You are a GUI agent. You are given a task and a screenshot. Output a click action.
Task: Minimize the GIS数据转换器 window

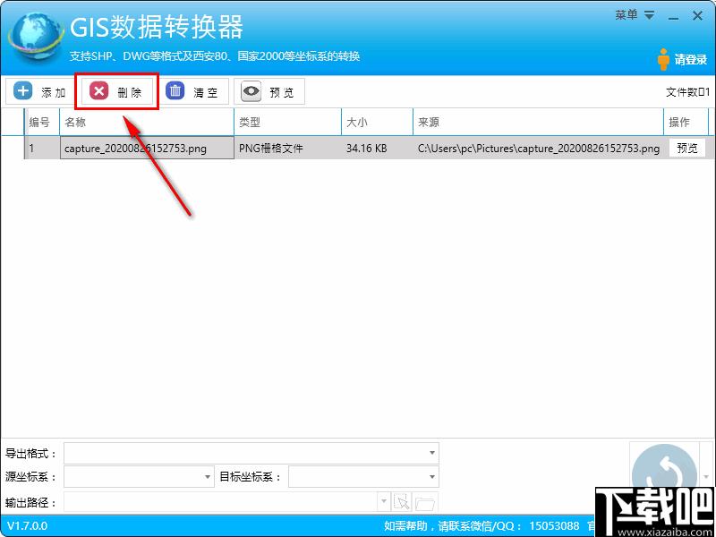point(673,17)
